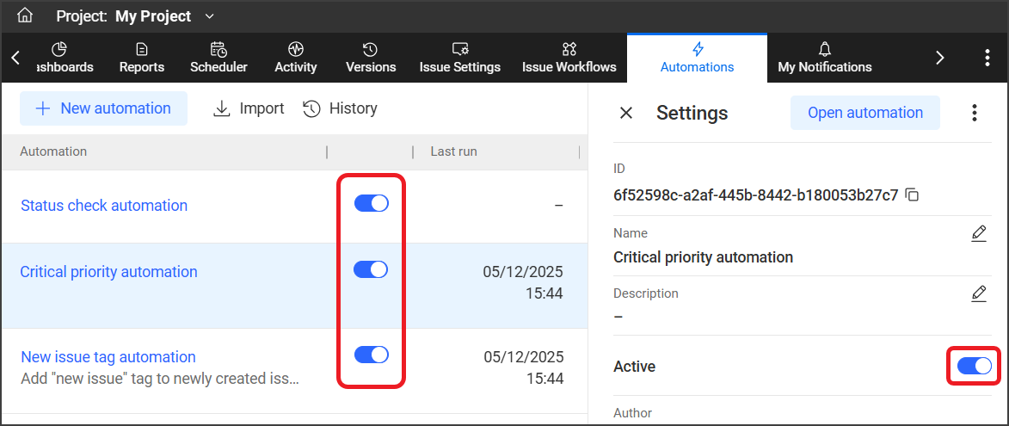Edit the Description using pencil icon
Image resolution: width=1009 pixels, height=426 pixels.
click(x=978, y=293)
